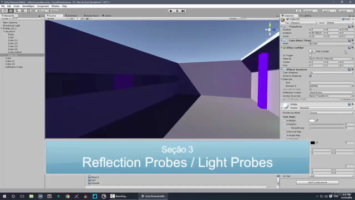Switch to the Asset Store tab
The height and width of the screenshot is (200, 355).
[x=91, y=16]
